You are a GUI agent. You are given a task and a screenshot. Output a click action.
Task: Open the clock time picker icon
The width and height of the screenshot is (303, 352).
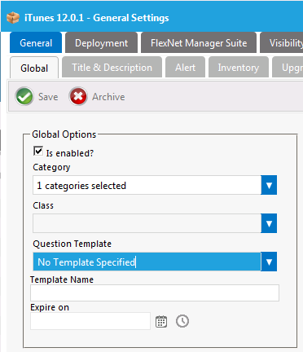(182, 321)
